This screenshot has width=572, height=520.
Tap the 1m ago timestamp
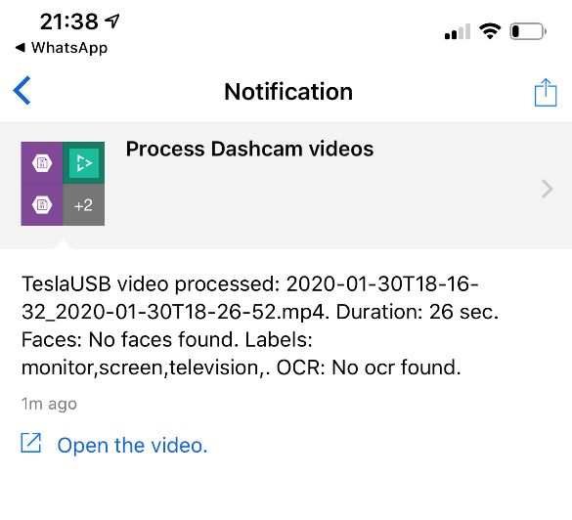(49, 404)
